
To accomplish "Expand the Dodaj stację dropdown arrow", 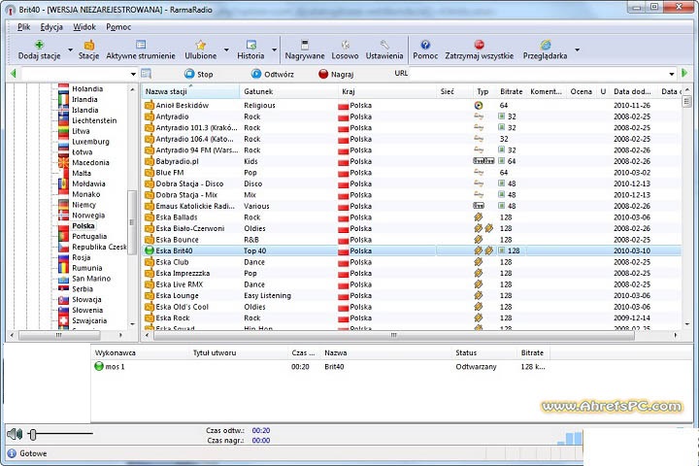I will click(71, 50).
